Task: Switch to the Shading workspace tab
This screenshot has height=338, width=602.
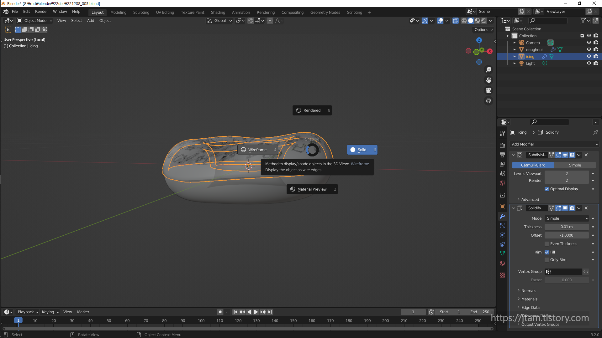Action: tap(218, 13)
